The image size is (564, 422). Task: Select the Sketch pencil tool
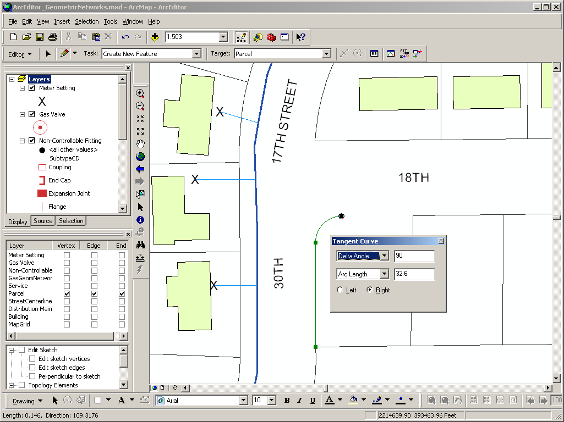[64, 53]
